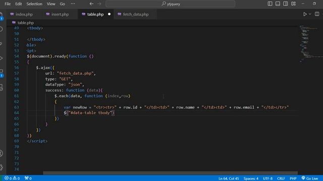This screenshot has width=323, height=181.
Task: Click the ports status item showing 0
Action: (x=28, y=178)
